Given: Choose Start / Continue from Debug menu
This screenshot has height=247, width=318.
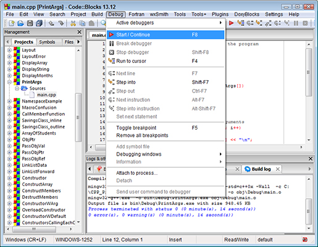Looking at the screenshot, I should (165, 35).
